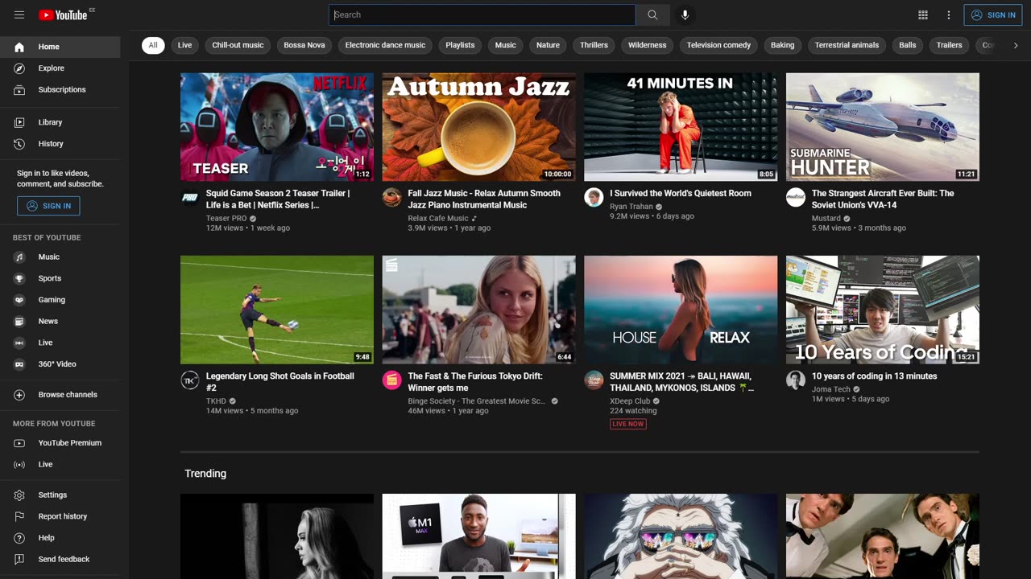Select the Playlists chip
The width and height of the screenshot is (1031, 579).
click(460, 45)
